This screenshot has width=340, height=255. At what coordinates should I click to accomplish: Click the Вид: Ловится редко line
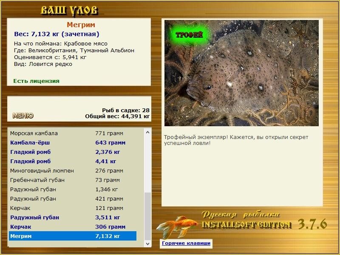pos(43,64)
